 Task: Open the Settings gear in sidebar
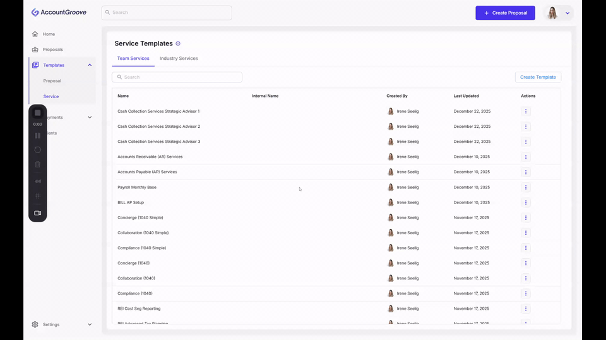35,324
